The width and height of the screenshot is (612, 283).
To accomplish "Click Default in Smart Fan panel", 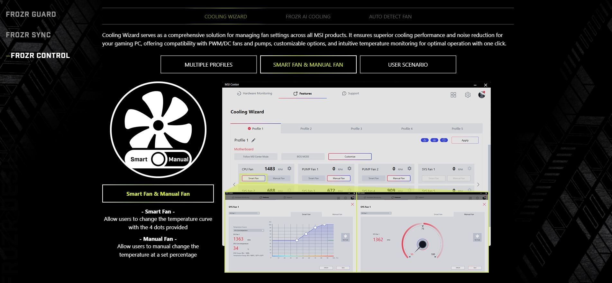I will [326, 268].
